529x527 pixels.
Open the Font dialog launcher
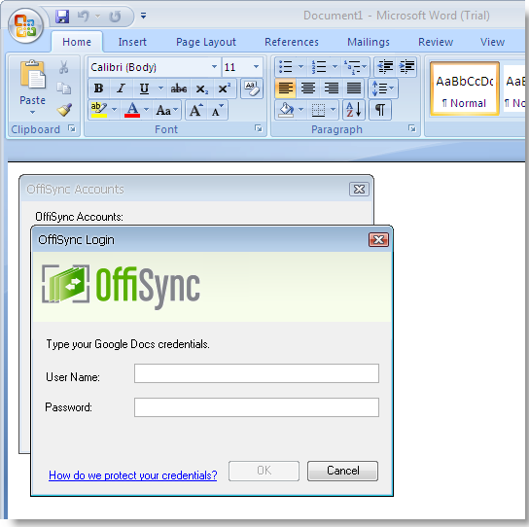pyautogui.click(x=259, y=128)
